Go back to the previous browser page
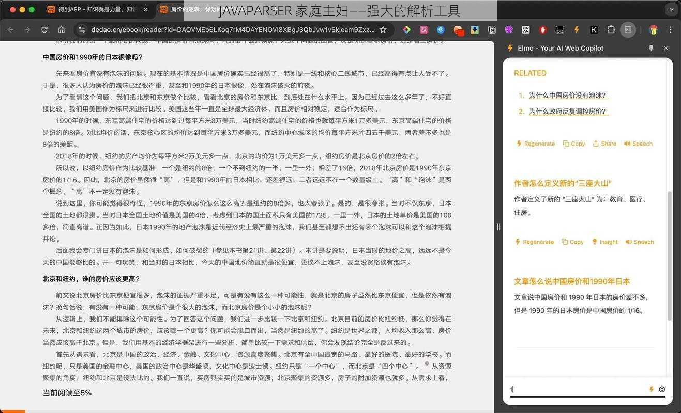This screenshot has width=681, height=413. tap(10, 30)
